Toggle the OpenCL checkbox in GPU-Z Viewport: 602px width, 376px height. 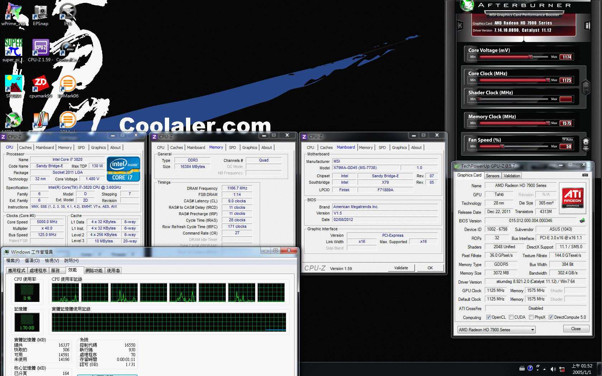pos(488,317)
